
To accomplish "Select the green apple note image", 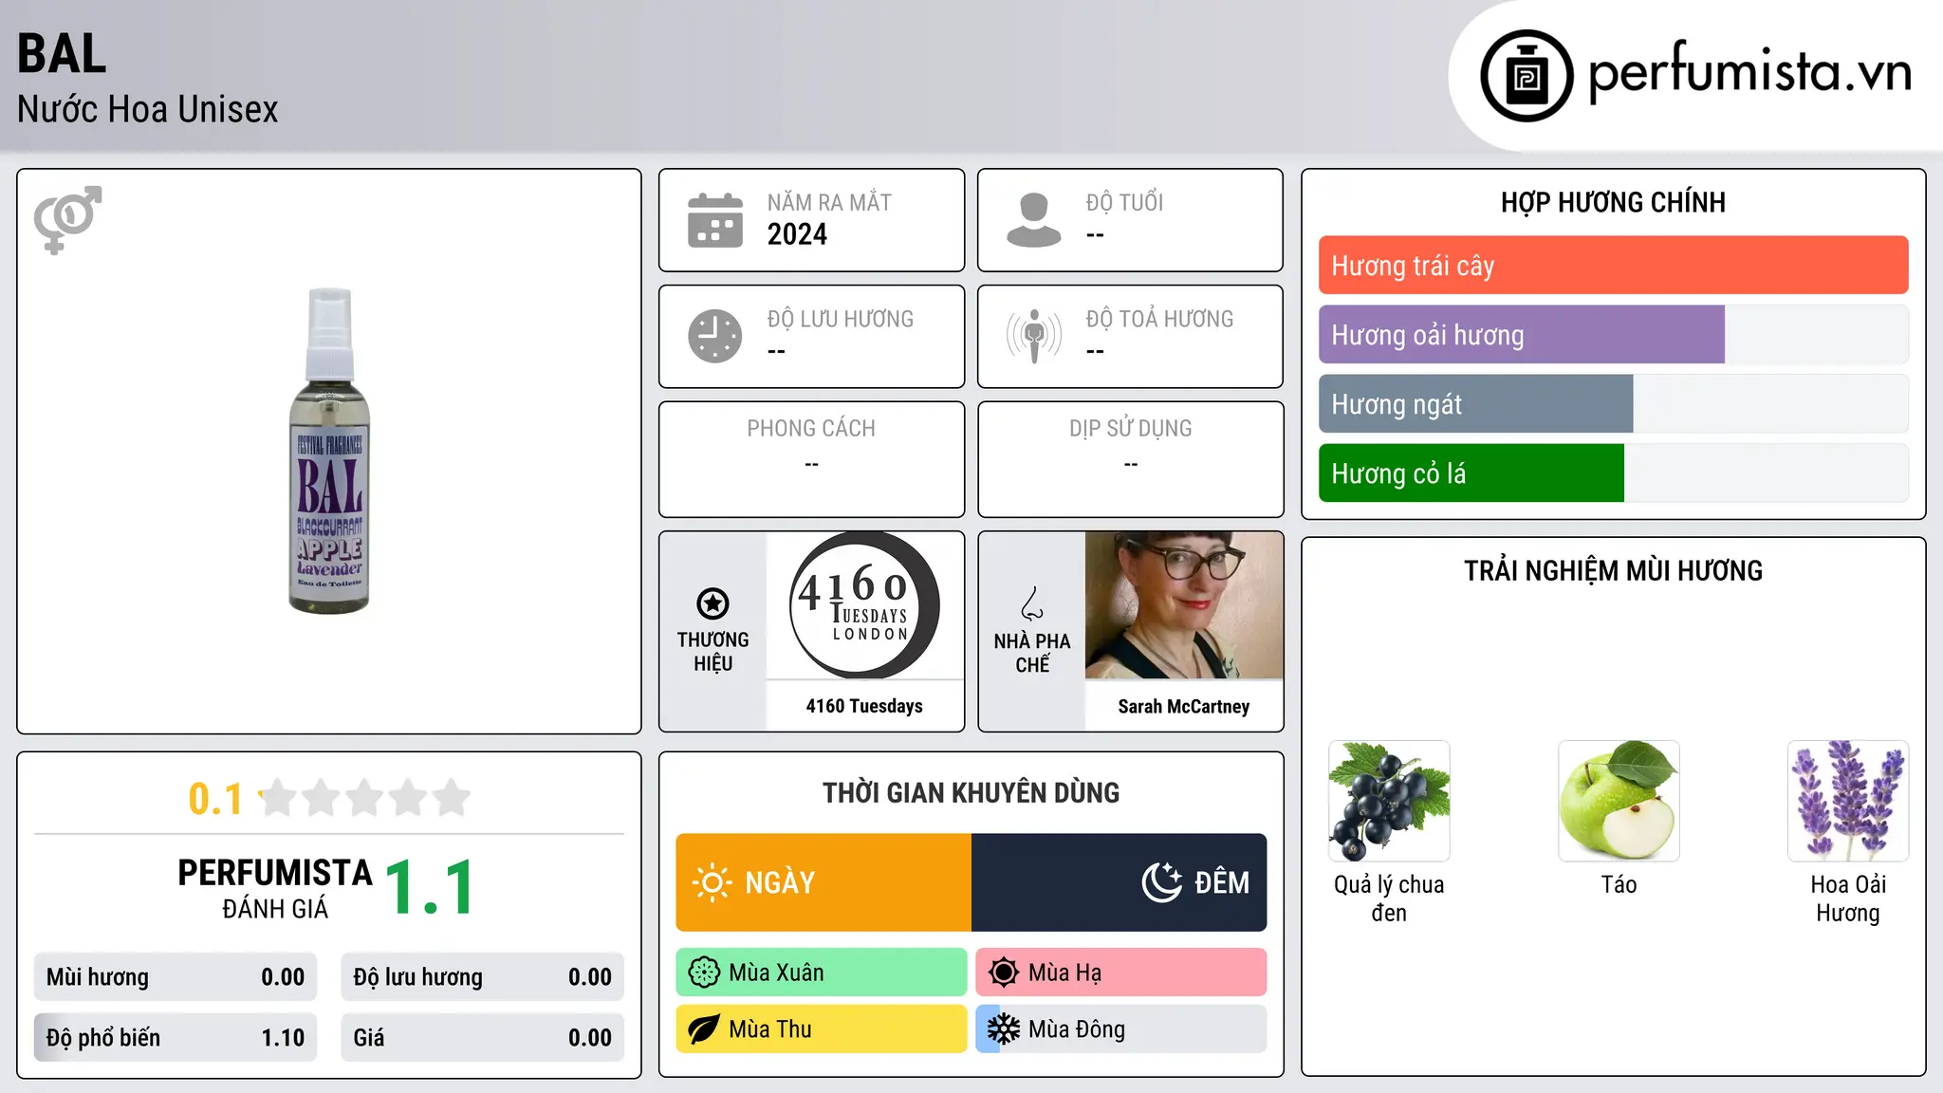I will pyautogui.click(x=1619, y=801).
